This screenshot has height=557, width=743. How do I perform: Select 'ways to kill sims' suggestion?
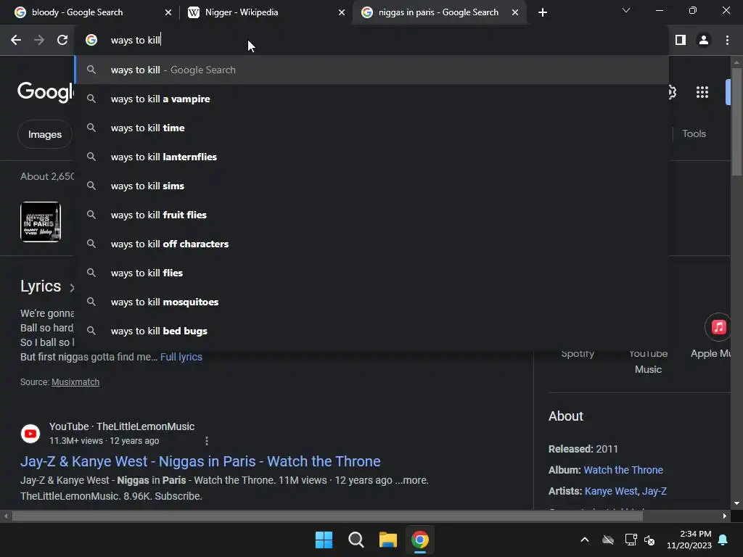371,186
